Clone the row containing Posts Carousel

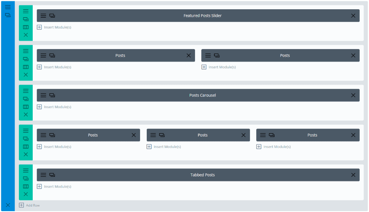pos(26,99)
